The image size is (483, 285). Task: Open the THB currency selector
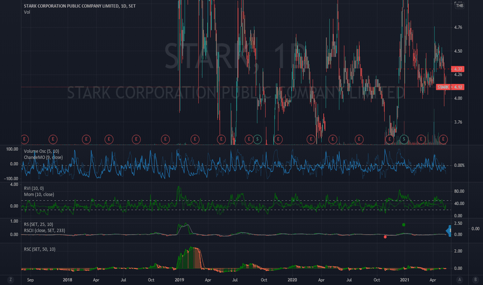click(x=460, y=6)
